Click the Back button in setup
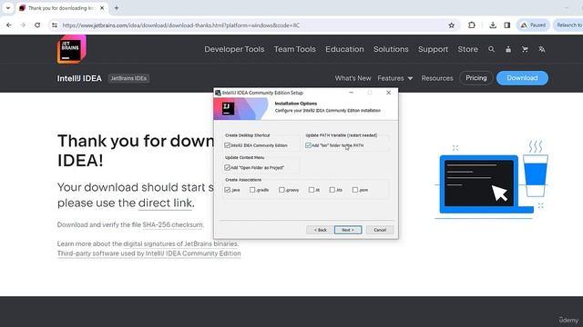Viewport: 583px width, 327px height. pyautogui.click(x=320, y=230)
